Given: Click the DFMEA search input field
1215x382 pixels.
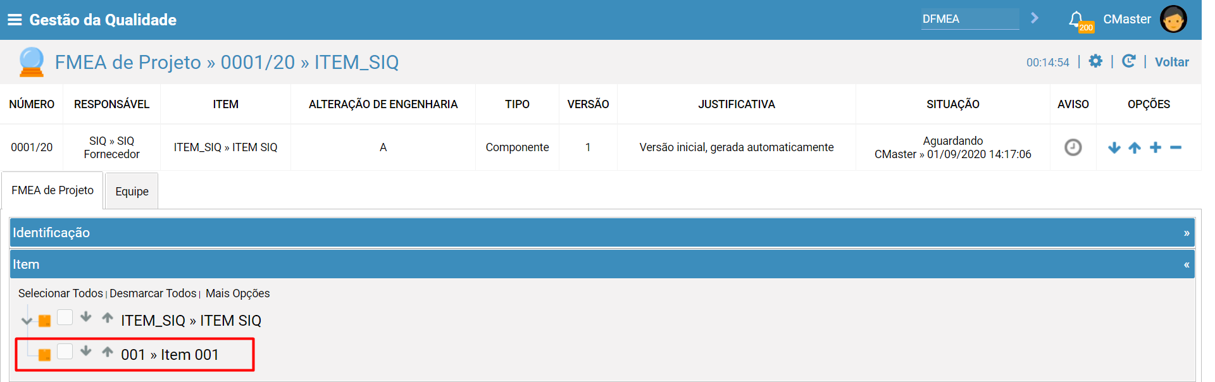Looking at the screenshot, I should pyautogui.click(x=969, y=19).
